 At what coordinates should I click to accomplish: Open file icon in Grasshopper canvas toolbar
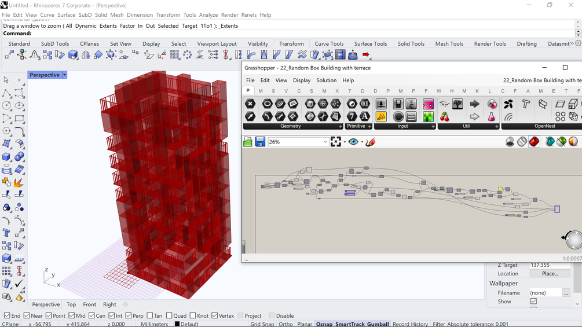[x=248, y=142]
